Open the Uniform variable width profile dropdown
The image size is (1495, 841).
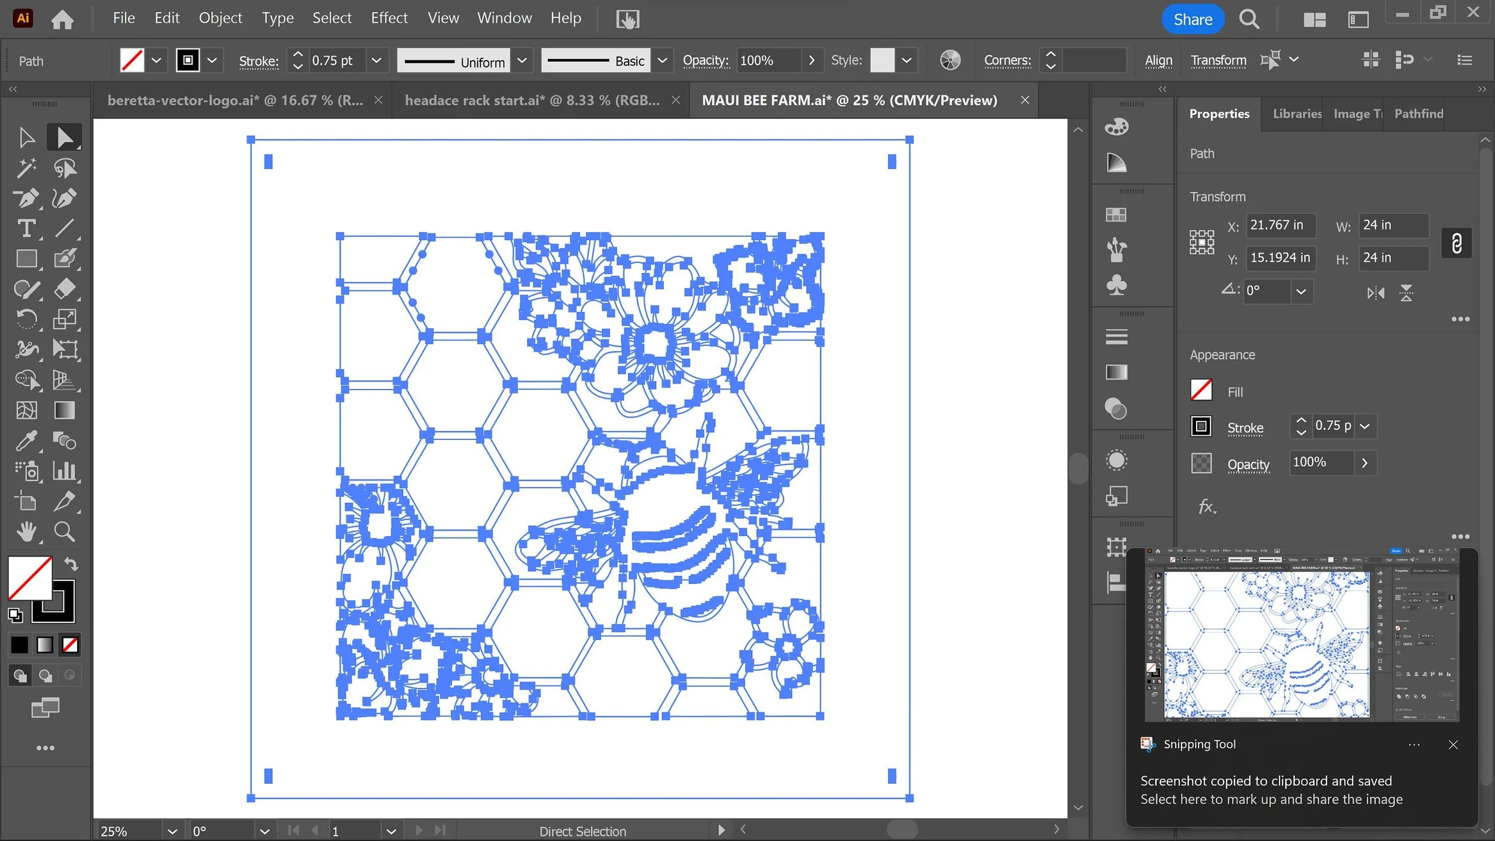[x=521, y=60]
